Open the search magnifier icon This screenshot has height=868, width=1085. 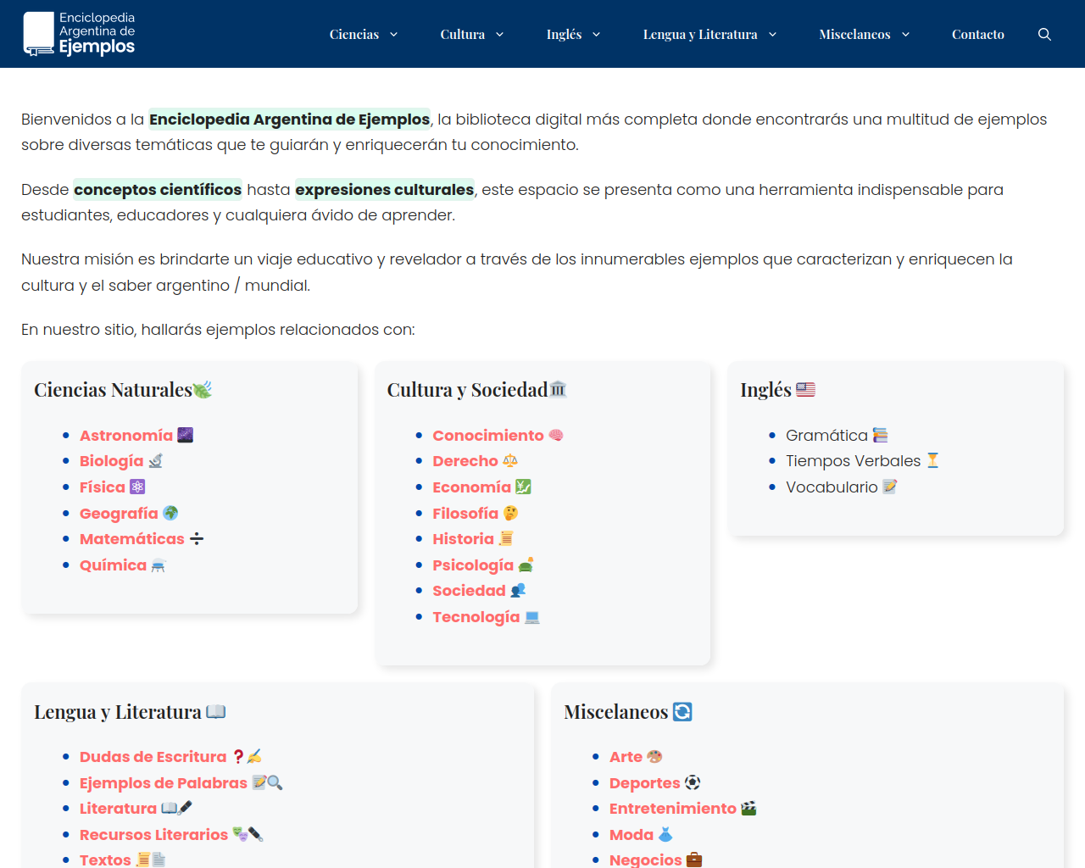1044,34
